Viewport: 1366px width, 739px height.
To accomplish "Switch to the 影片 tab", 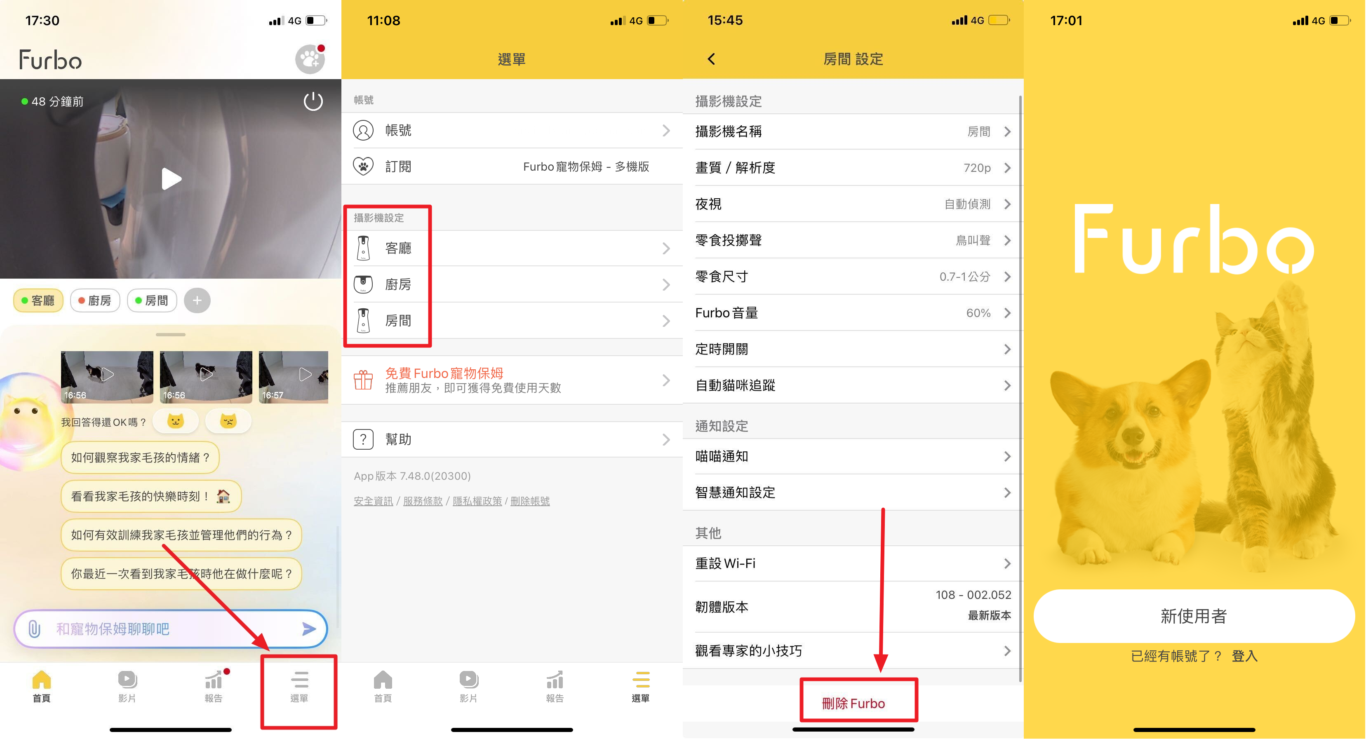I will (127, 687).
